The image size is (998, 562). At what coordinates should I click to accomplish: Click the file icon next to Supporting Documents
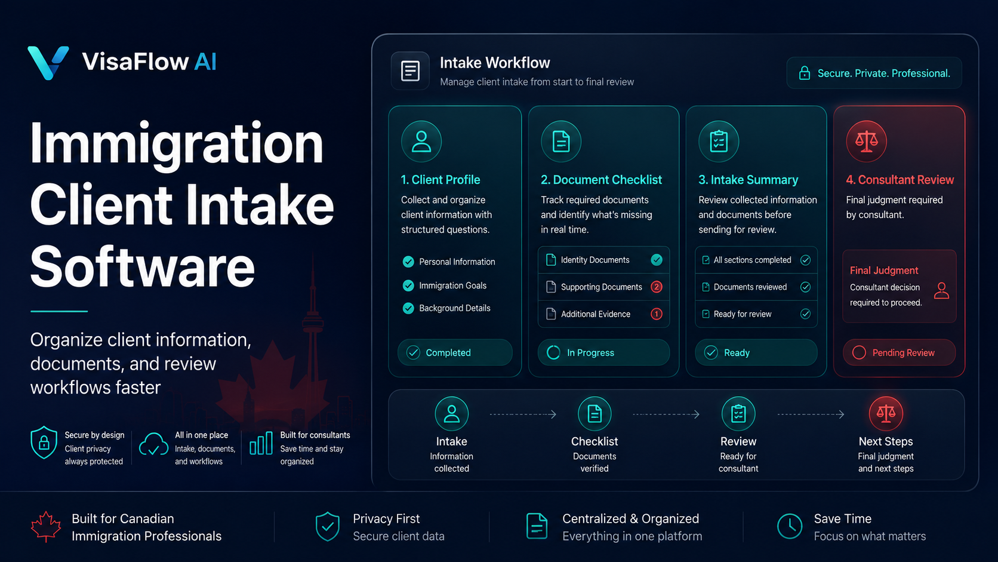[551, 287]
